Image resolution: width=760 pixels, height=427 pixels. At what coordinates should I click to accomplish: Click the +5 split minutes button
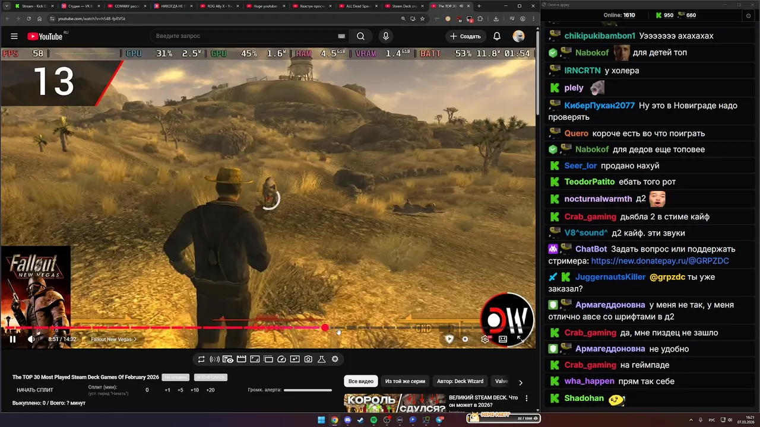click(180, 390)
